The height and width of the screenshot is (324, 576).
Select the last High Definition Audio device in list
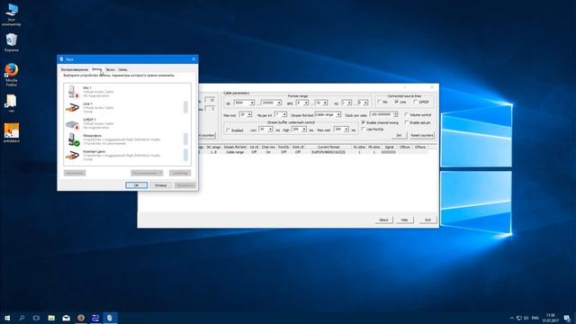[127, 155]
